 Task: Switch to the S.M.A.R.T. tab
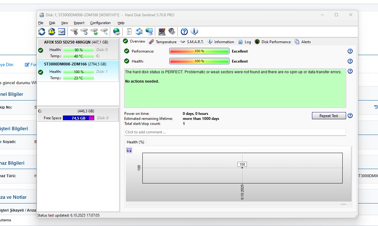pyautogui.click(x=192, y=42)
